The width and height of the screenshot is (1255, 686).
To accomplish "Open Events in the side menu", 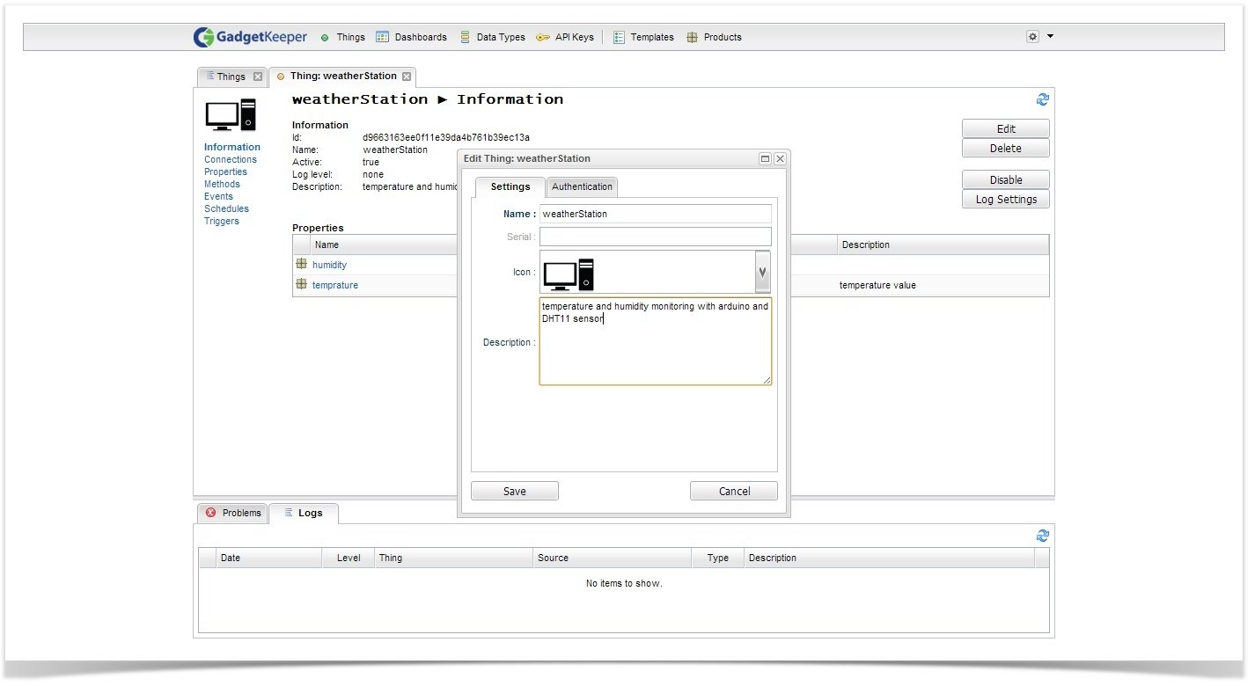I will [218, 196].
